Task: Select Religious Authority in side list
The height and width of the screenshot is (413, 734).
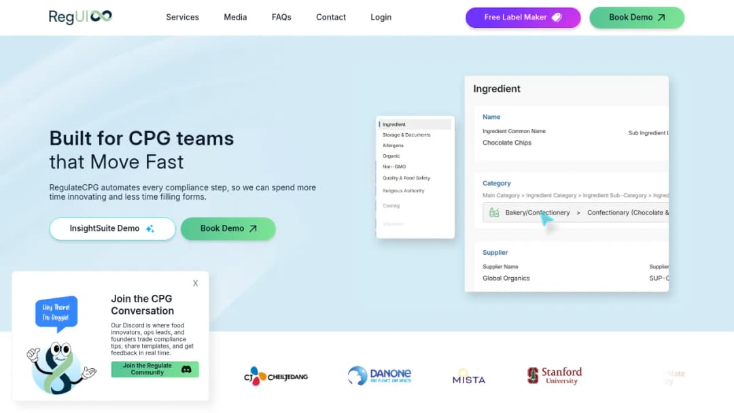Action: (404, 191)
